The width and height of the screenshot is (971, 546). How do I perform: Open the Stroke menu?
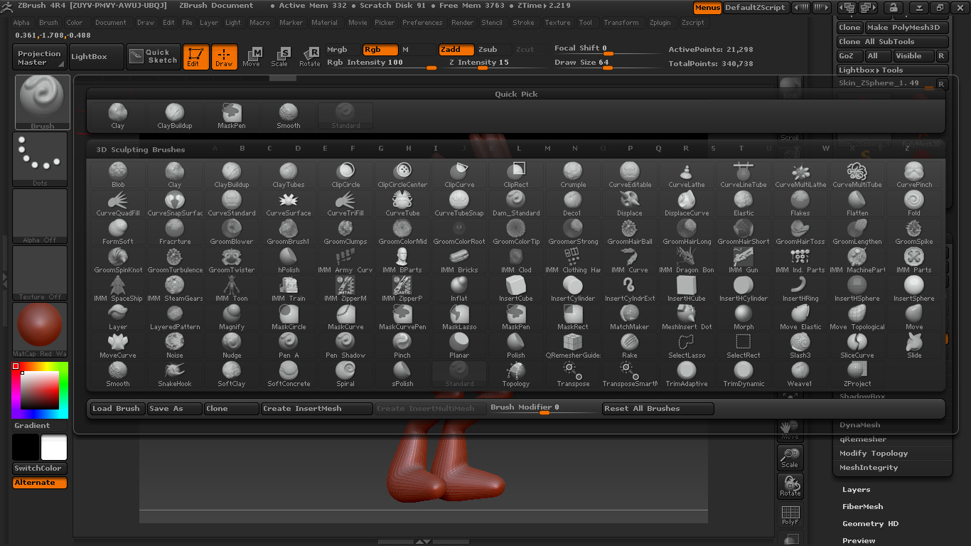pos(523,23)
